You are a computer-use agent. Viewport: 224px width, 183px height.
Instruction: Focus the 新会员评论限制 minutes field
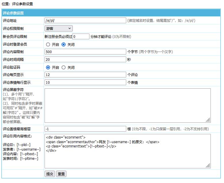pos(81,36)
